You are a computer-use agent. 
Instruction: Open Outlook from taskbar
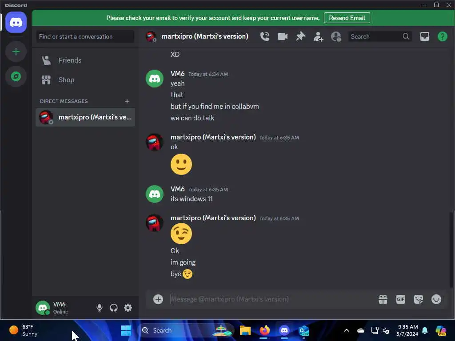pyautogui.click(x=304, y=330)
